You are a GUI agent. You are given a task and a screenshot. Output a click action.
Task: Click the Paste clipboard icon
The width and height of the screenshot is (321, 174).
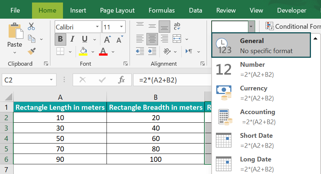(15, 31)
